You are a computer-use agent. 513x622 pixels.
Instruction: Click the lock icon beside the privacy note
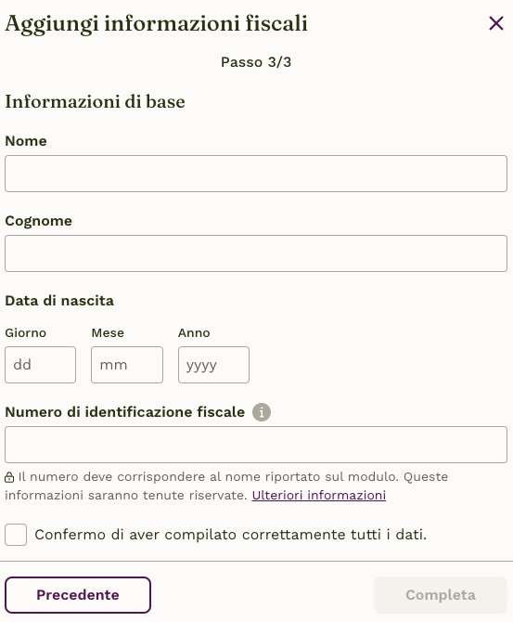click(x=9, y=477)
